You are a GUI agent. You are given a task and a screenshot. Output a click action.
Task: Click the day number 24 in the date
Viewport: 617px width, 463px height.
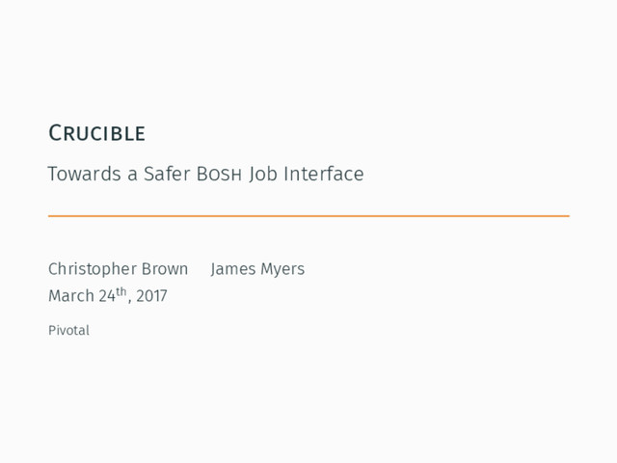pyautogui.click(x=107, y=296)
